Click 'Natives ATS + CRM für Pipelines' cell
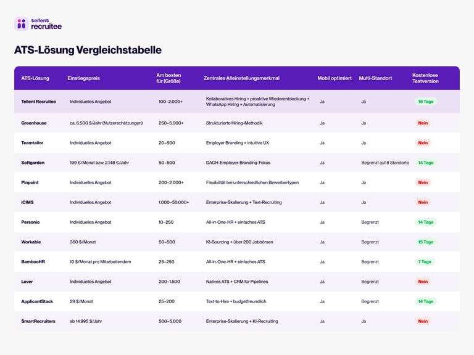The height and width of the screenshot is (355, 474). pyautogui.click(x=237, y=282)
